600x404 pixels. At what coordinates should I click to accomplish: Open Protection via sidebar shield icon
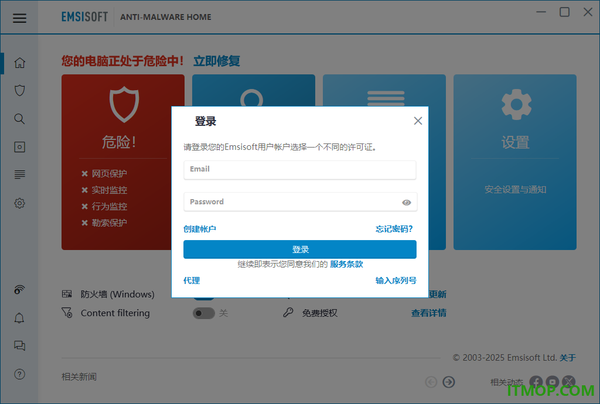[x=19, y=91]
